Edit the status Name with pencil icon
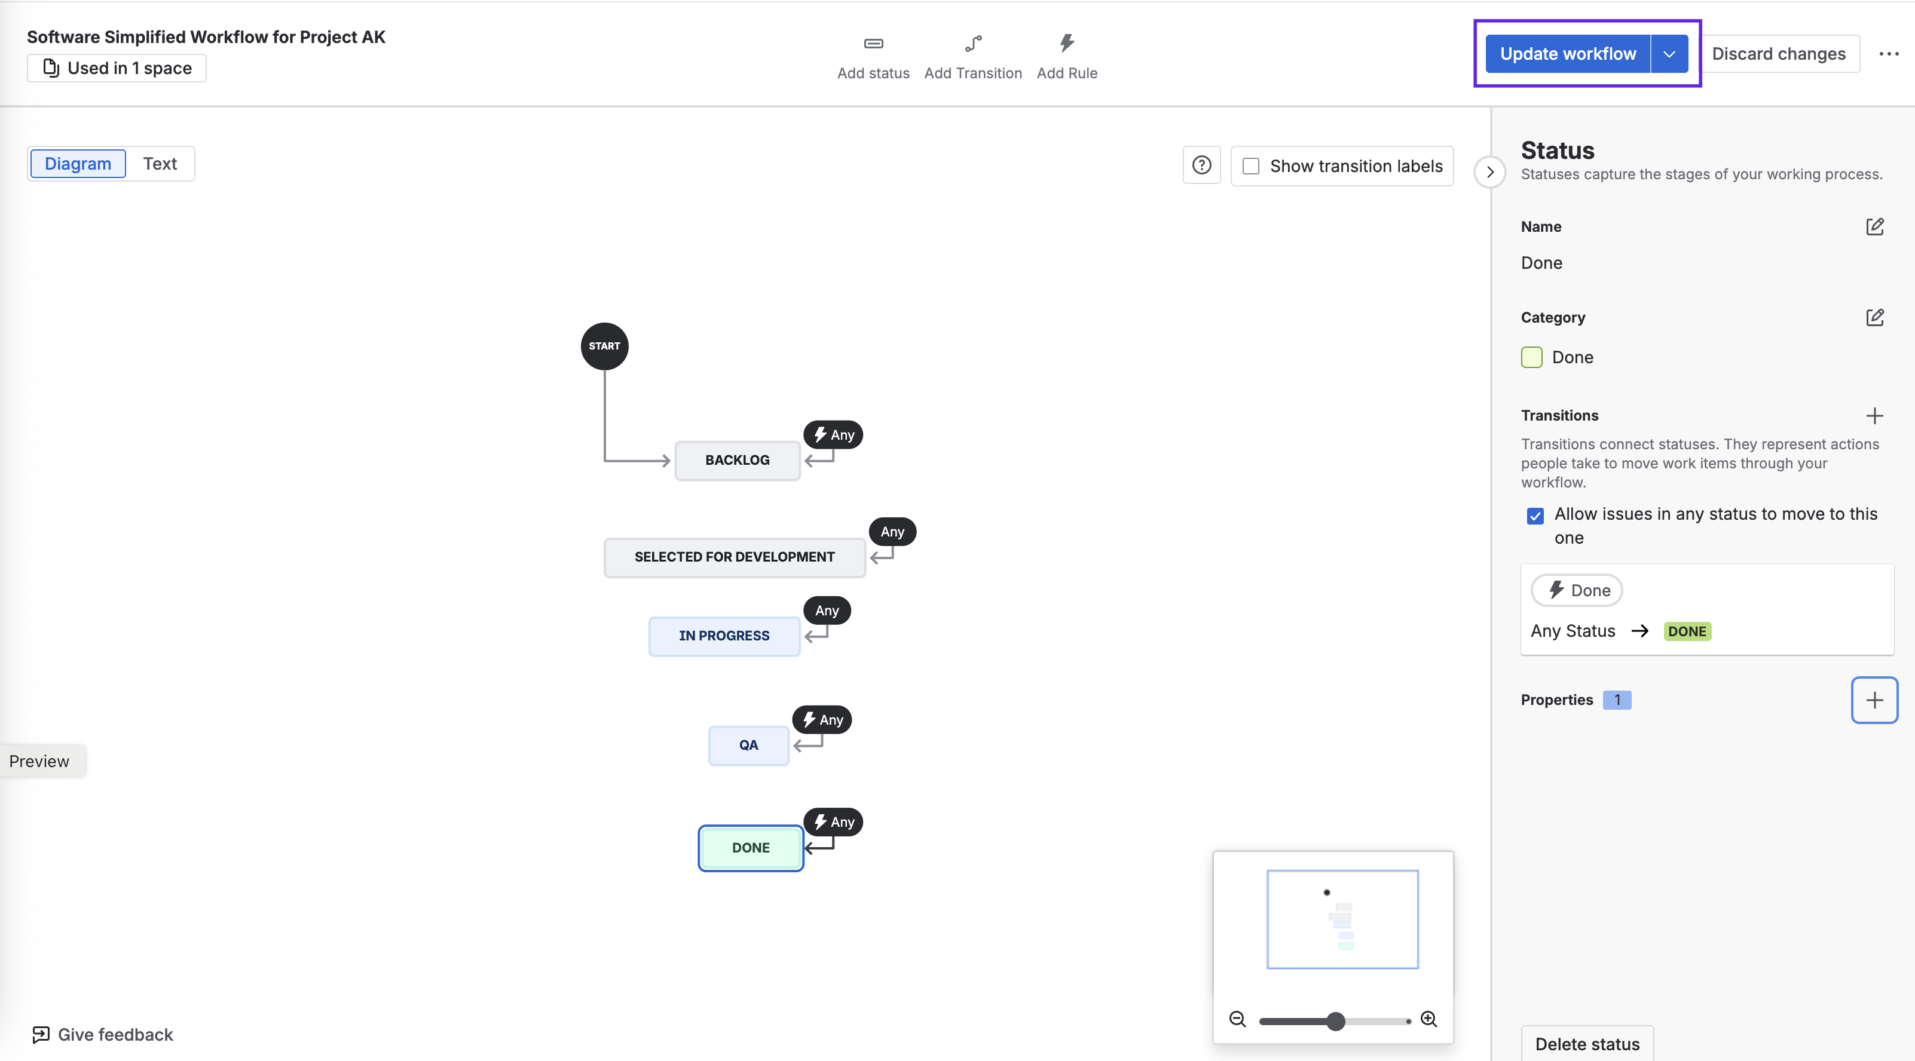1915x1061 pixels. pyautogui.click(x=1874, y=226)
